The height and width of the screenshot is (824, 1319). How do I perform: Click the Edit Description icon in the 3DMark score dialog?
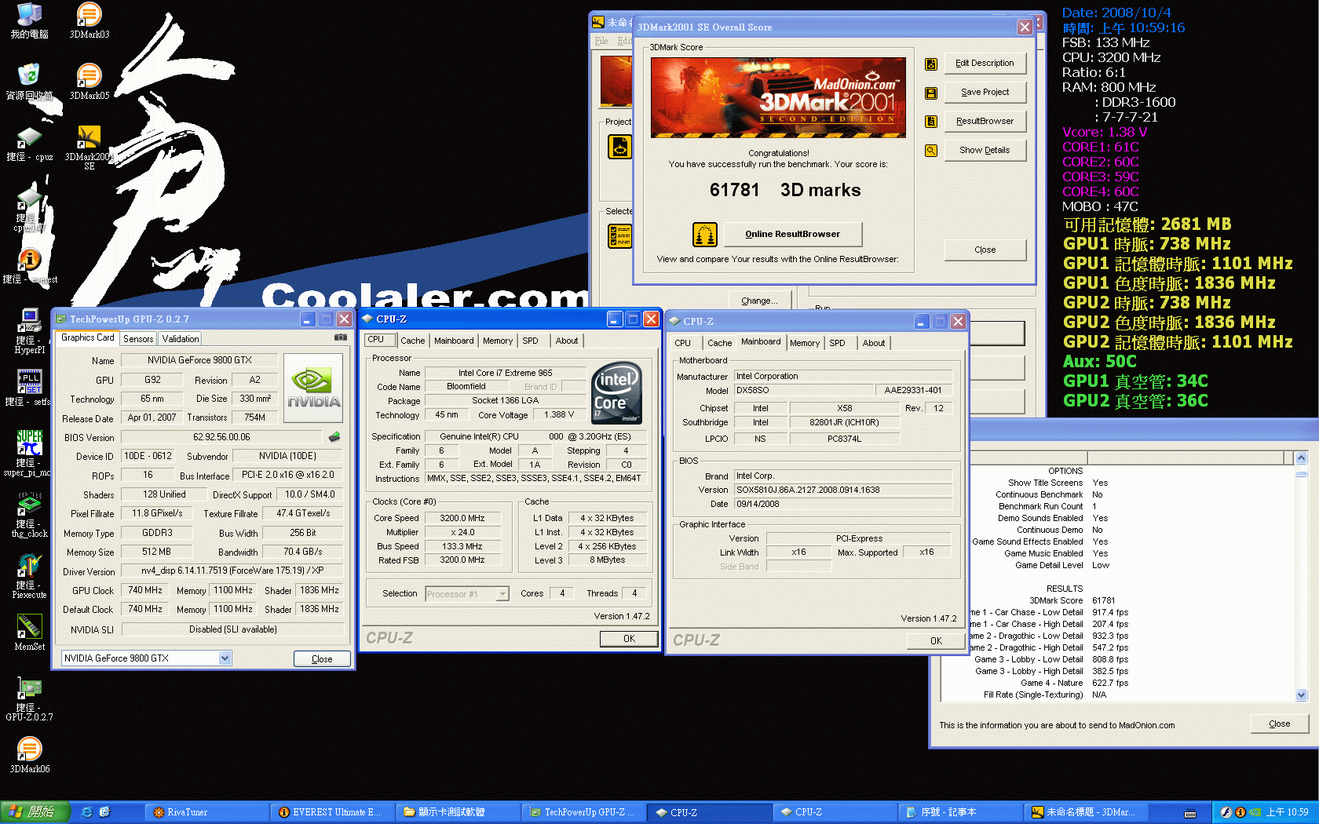931,64
